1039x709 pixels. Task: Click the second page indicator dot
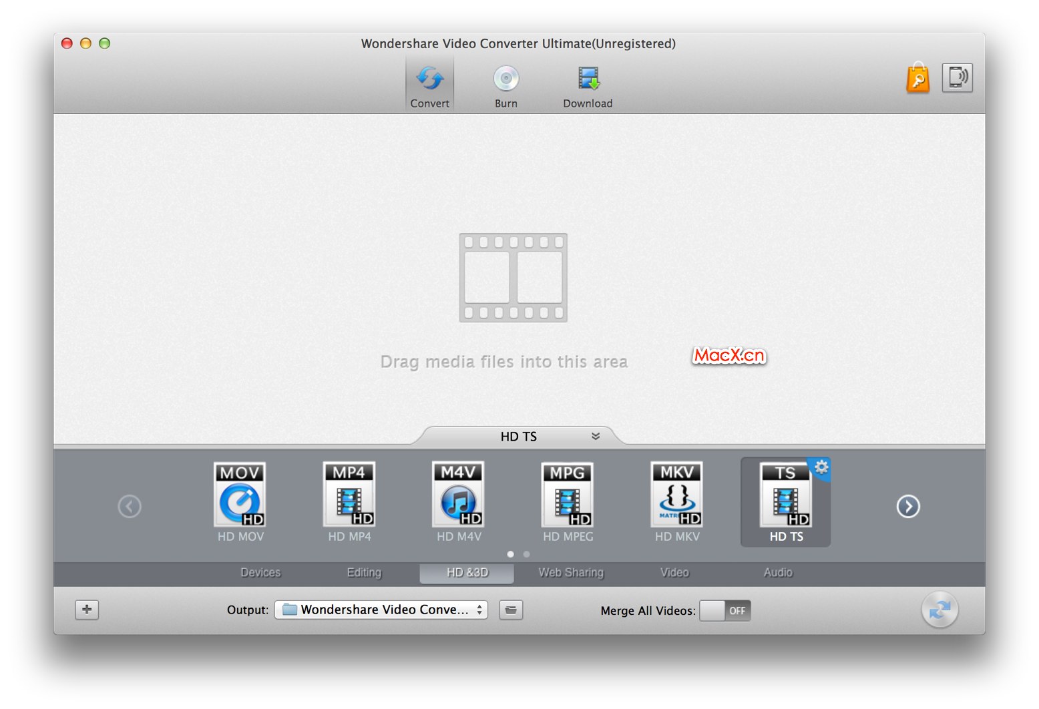click(x=527, y=554)
